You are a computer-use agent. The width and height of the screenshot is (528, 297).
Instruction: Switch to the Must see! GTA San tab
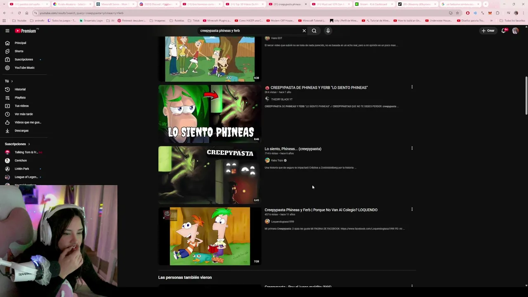(x=331, y=4)
